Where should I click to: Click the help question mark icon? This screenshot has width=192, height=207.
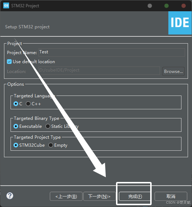(x=10, y=196)
